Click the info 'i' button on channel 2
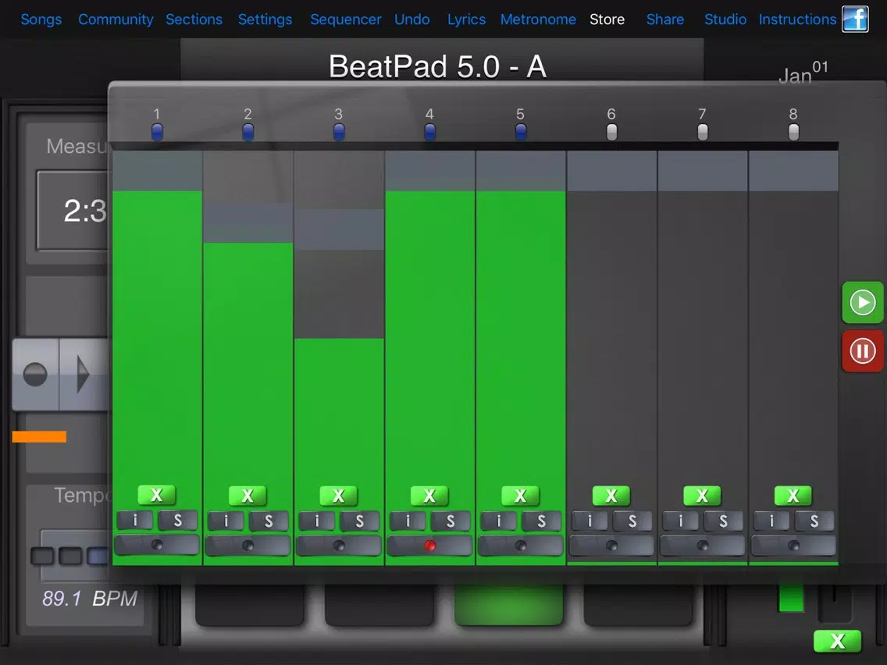This screenshot has height=665, width=887. click(226, 521)
